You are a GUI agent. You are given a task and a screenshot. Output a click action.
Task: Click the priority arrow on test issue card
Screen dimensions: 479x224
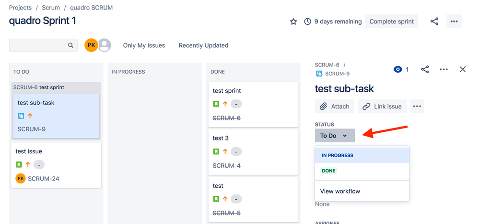pos(28,165)
